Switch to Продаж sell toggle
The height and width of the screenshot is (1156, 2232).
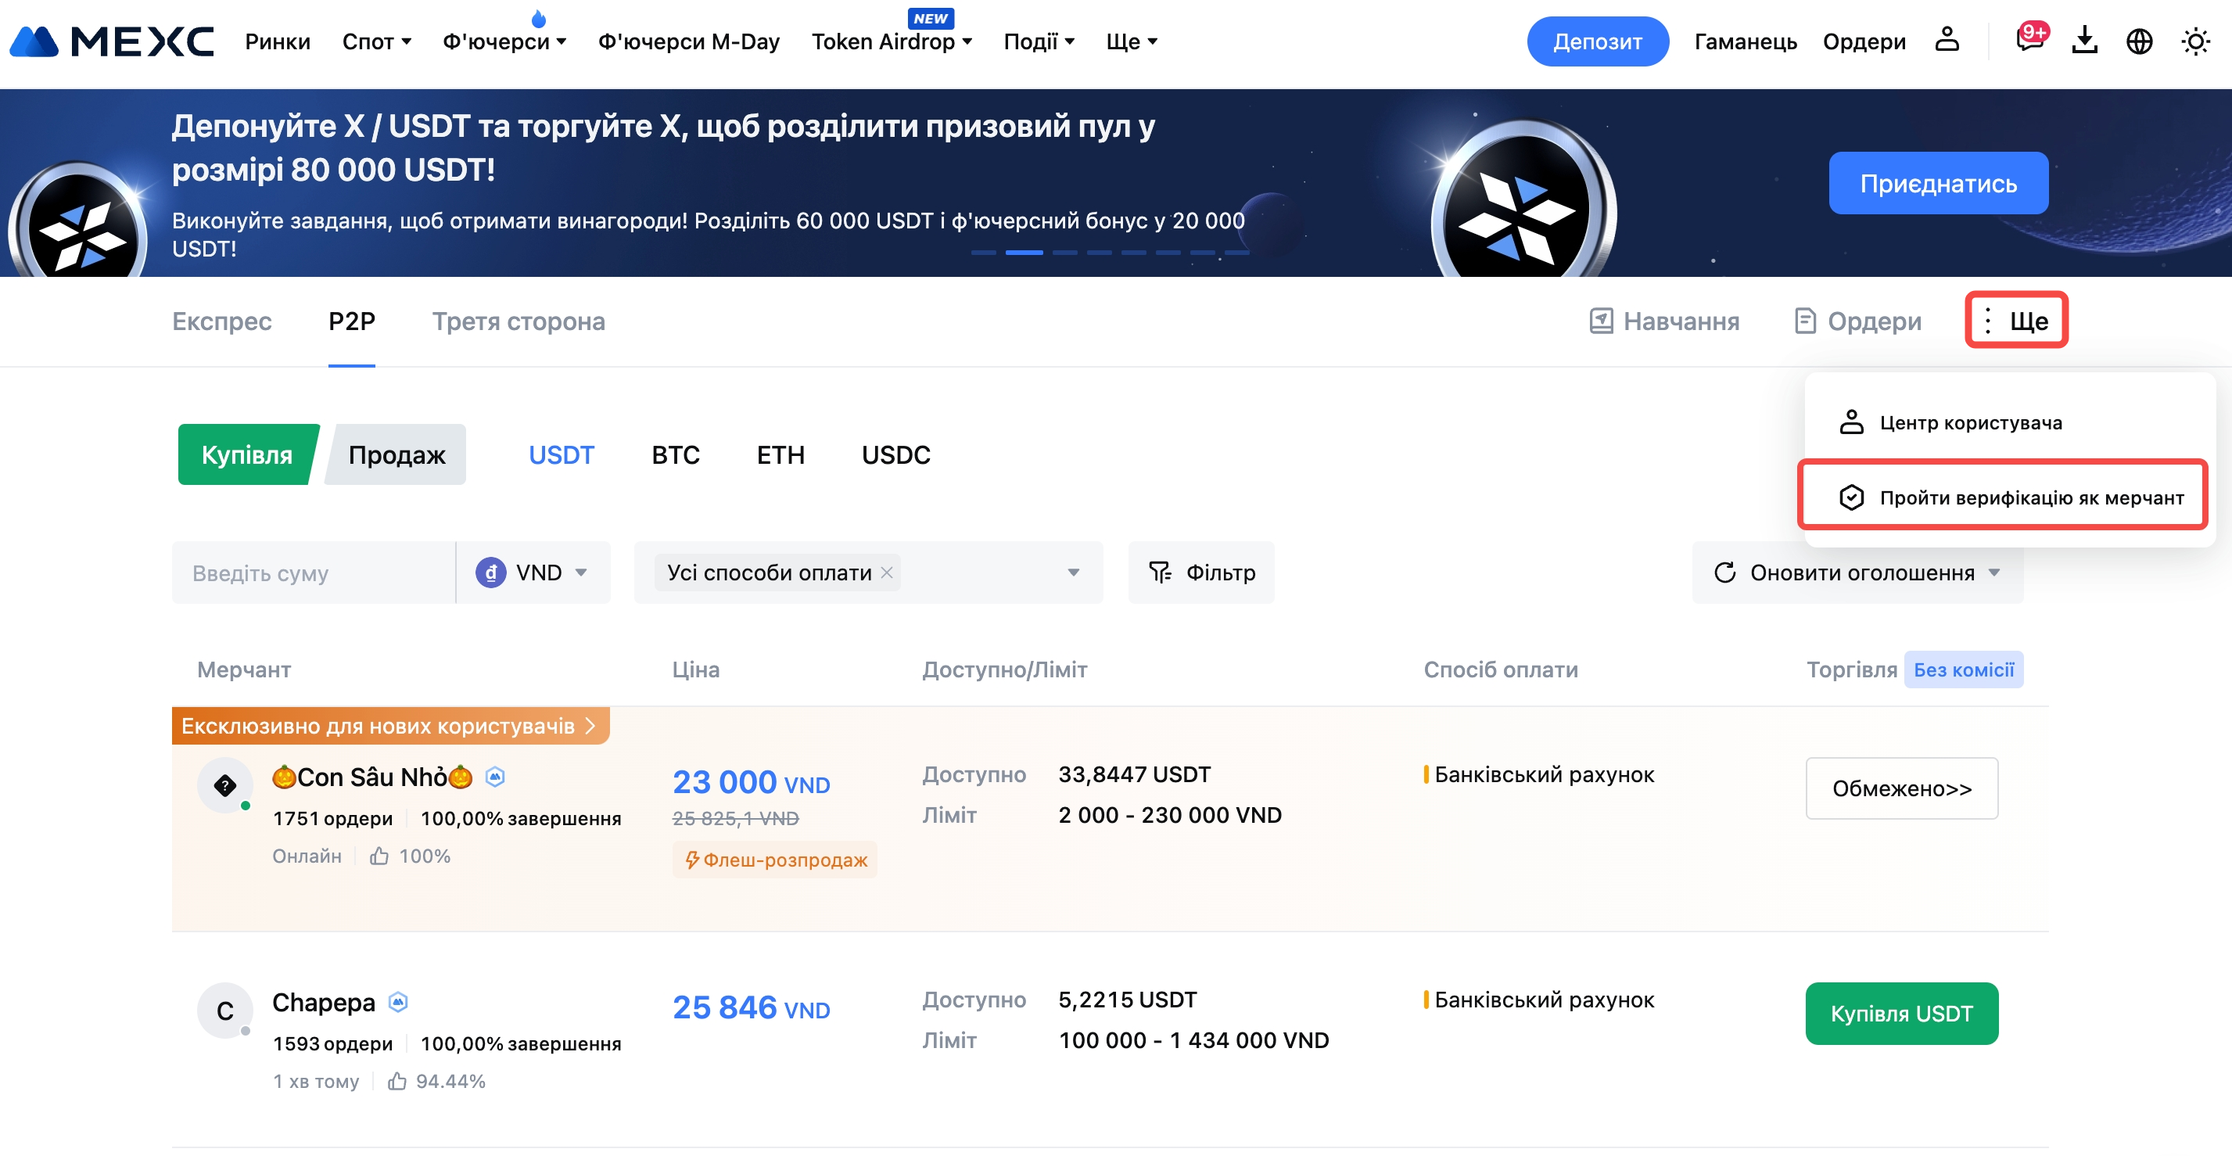[x=397, y=455]
